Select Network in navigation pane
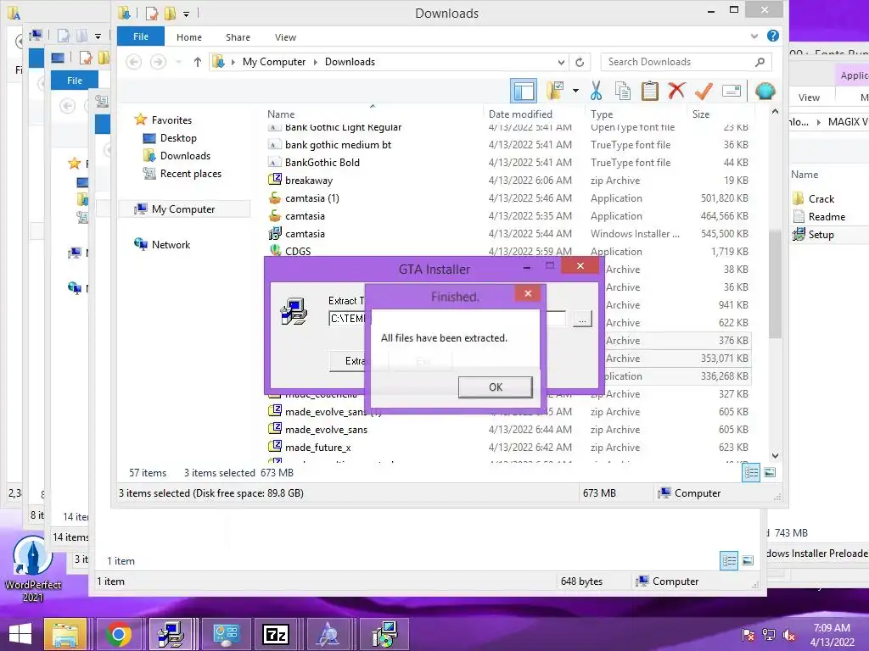This screenshot has height=651, width=869. [x=171, y=245]
